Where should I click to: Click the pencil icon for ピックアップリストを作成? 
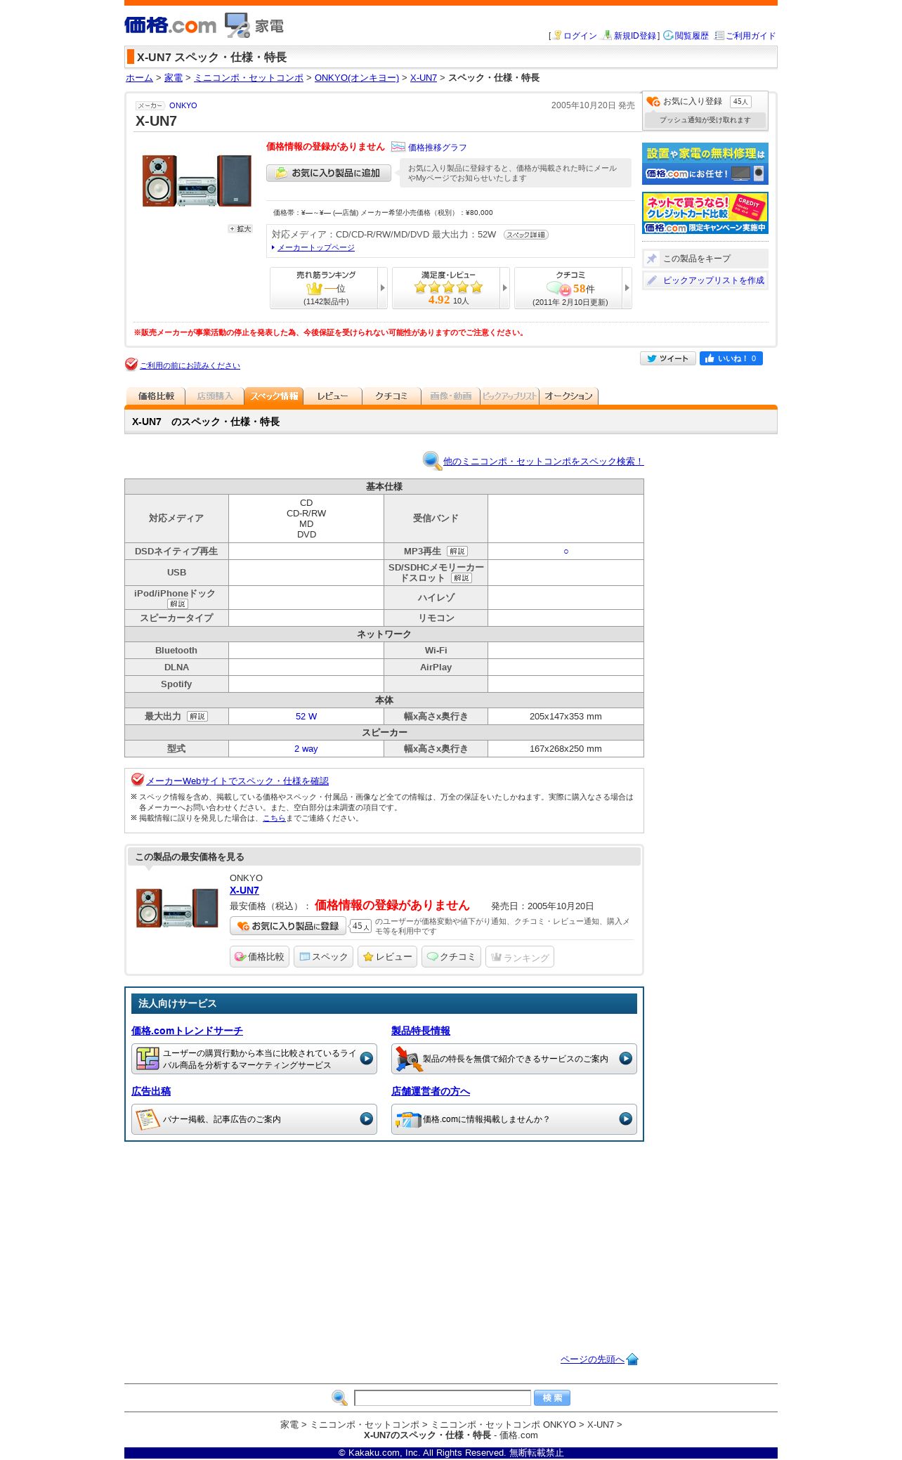coord(652,280)
